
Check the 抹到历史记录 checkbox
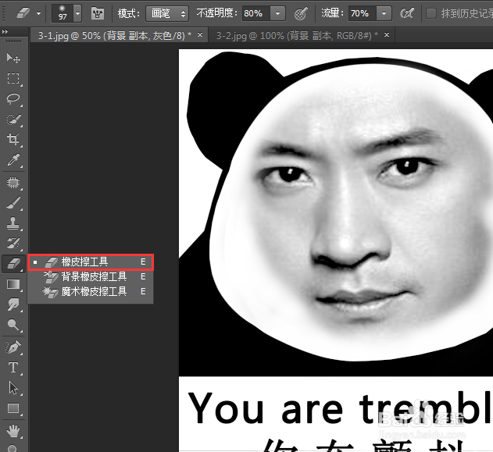pos(430,13)
